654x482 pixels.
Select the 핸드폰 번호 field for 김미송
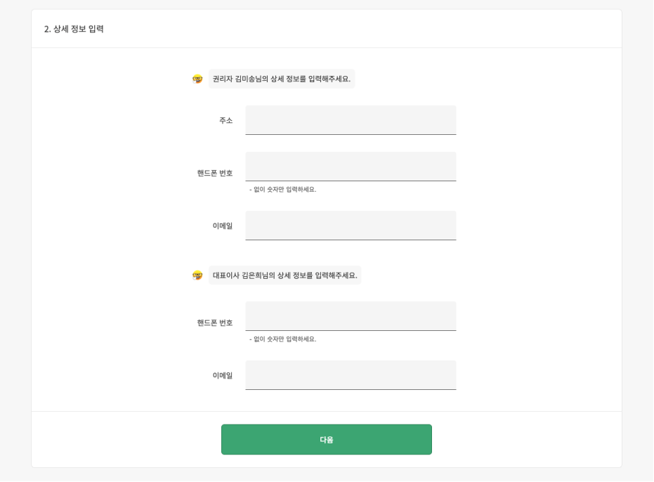(x=351, y=167)
